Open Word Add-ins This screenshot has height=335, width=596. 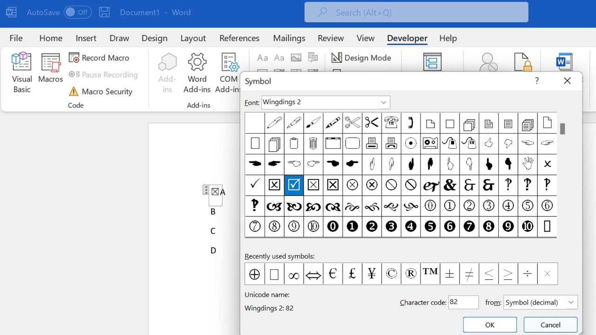(x=197, y=72)
